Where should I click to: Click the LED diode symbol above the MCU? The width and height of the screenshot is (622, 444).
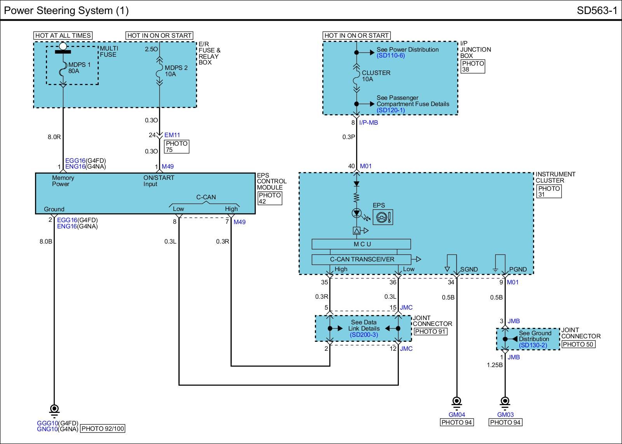356,213
